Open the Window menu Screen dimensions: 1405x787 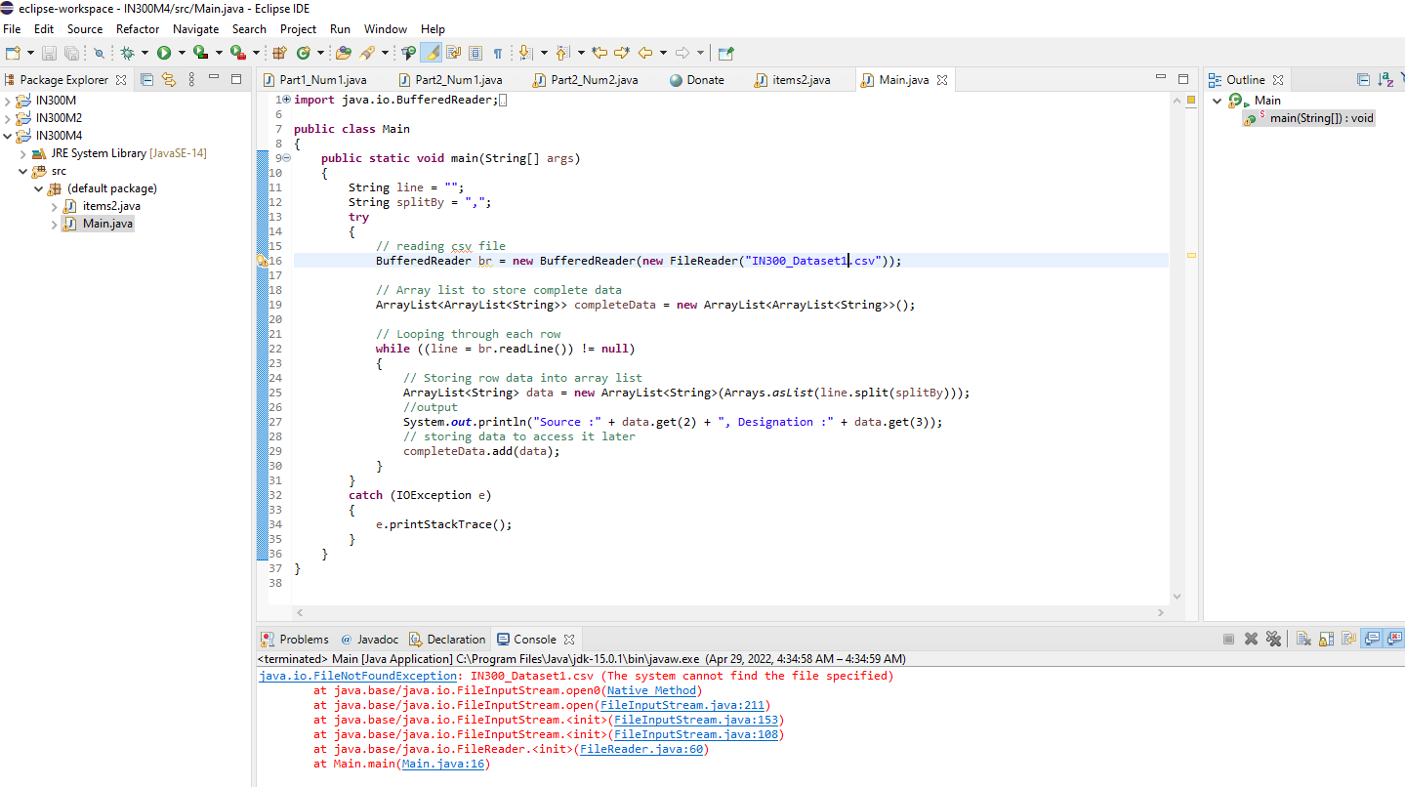386,29
